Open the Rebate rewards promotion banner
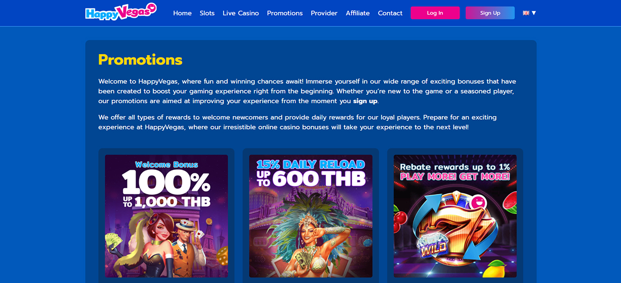 coord(455,216)
